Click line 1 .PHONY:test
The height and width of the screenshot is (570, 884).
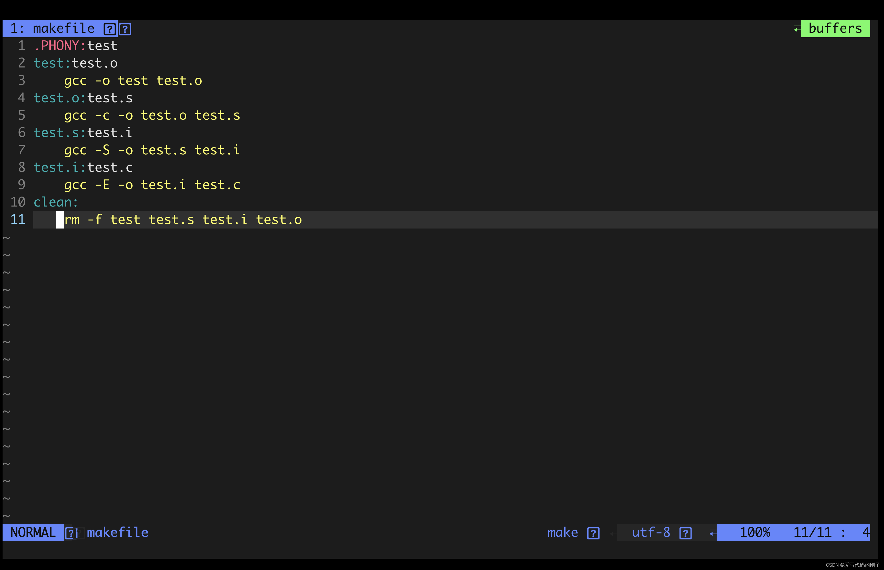76,46
